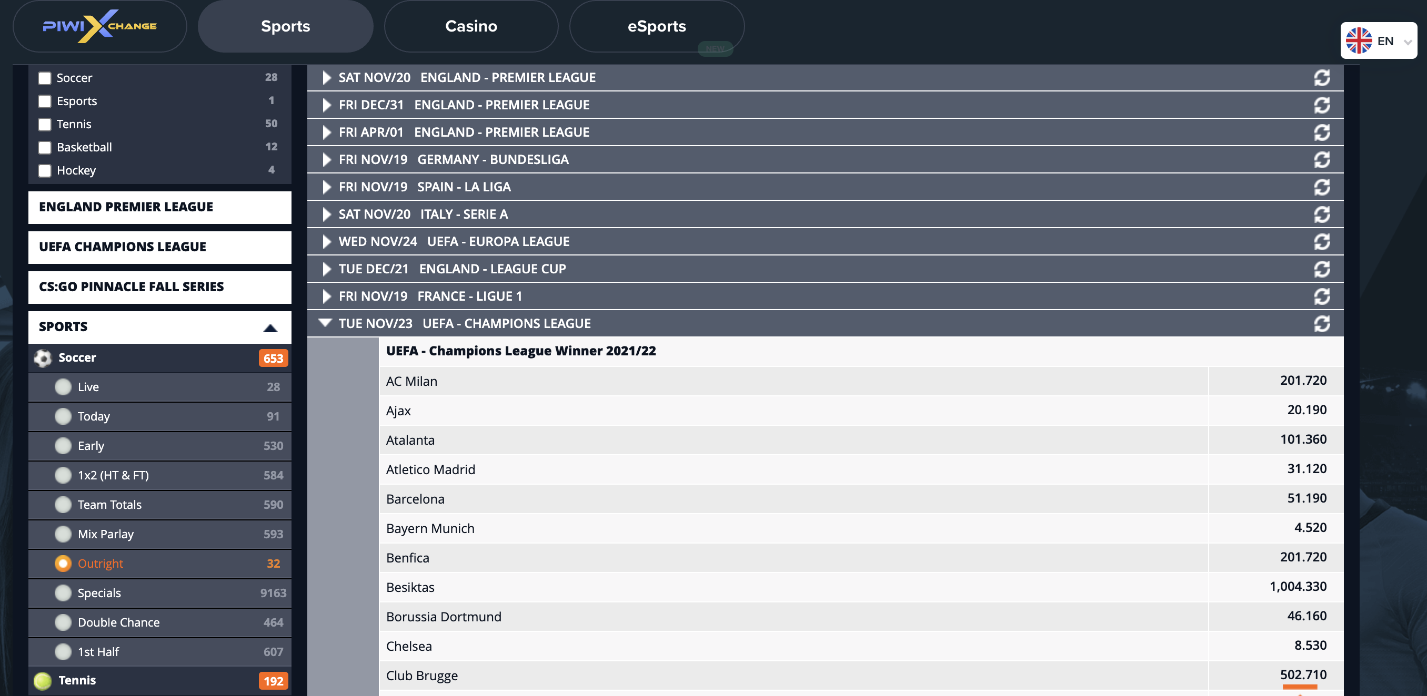Viewport: 1427px width, 696px height.
Task: Check the Soccer filter checkbox
Action: (x=45, y=78)
